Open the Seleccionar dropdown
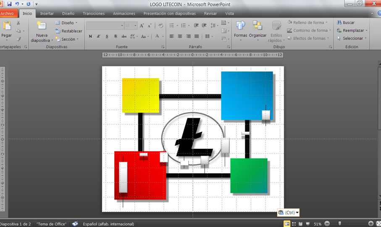The image size is (381, 227). click(x=352, y=38)
